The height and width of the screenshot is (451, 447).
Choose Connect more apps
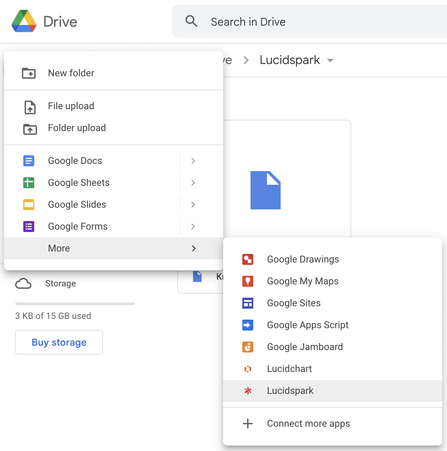click(x=333, y=424)
